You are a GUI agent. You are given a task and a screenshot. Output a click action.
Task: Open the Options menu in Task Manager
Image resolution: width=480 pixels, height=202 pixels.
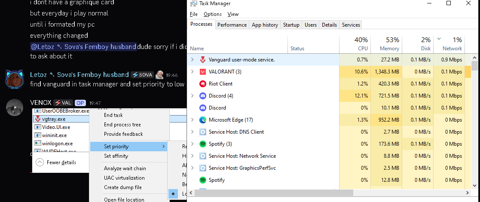pyautogui.click(x=212, y=14)
